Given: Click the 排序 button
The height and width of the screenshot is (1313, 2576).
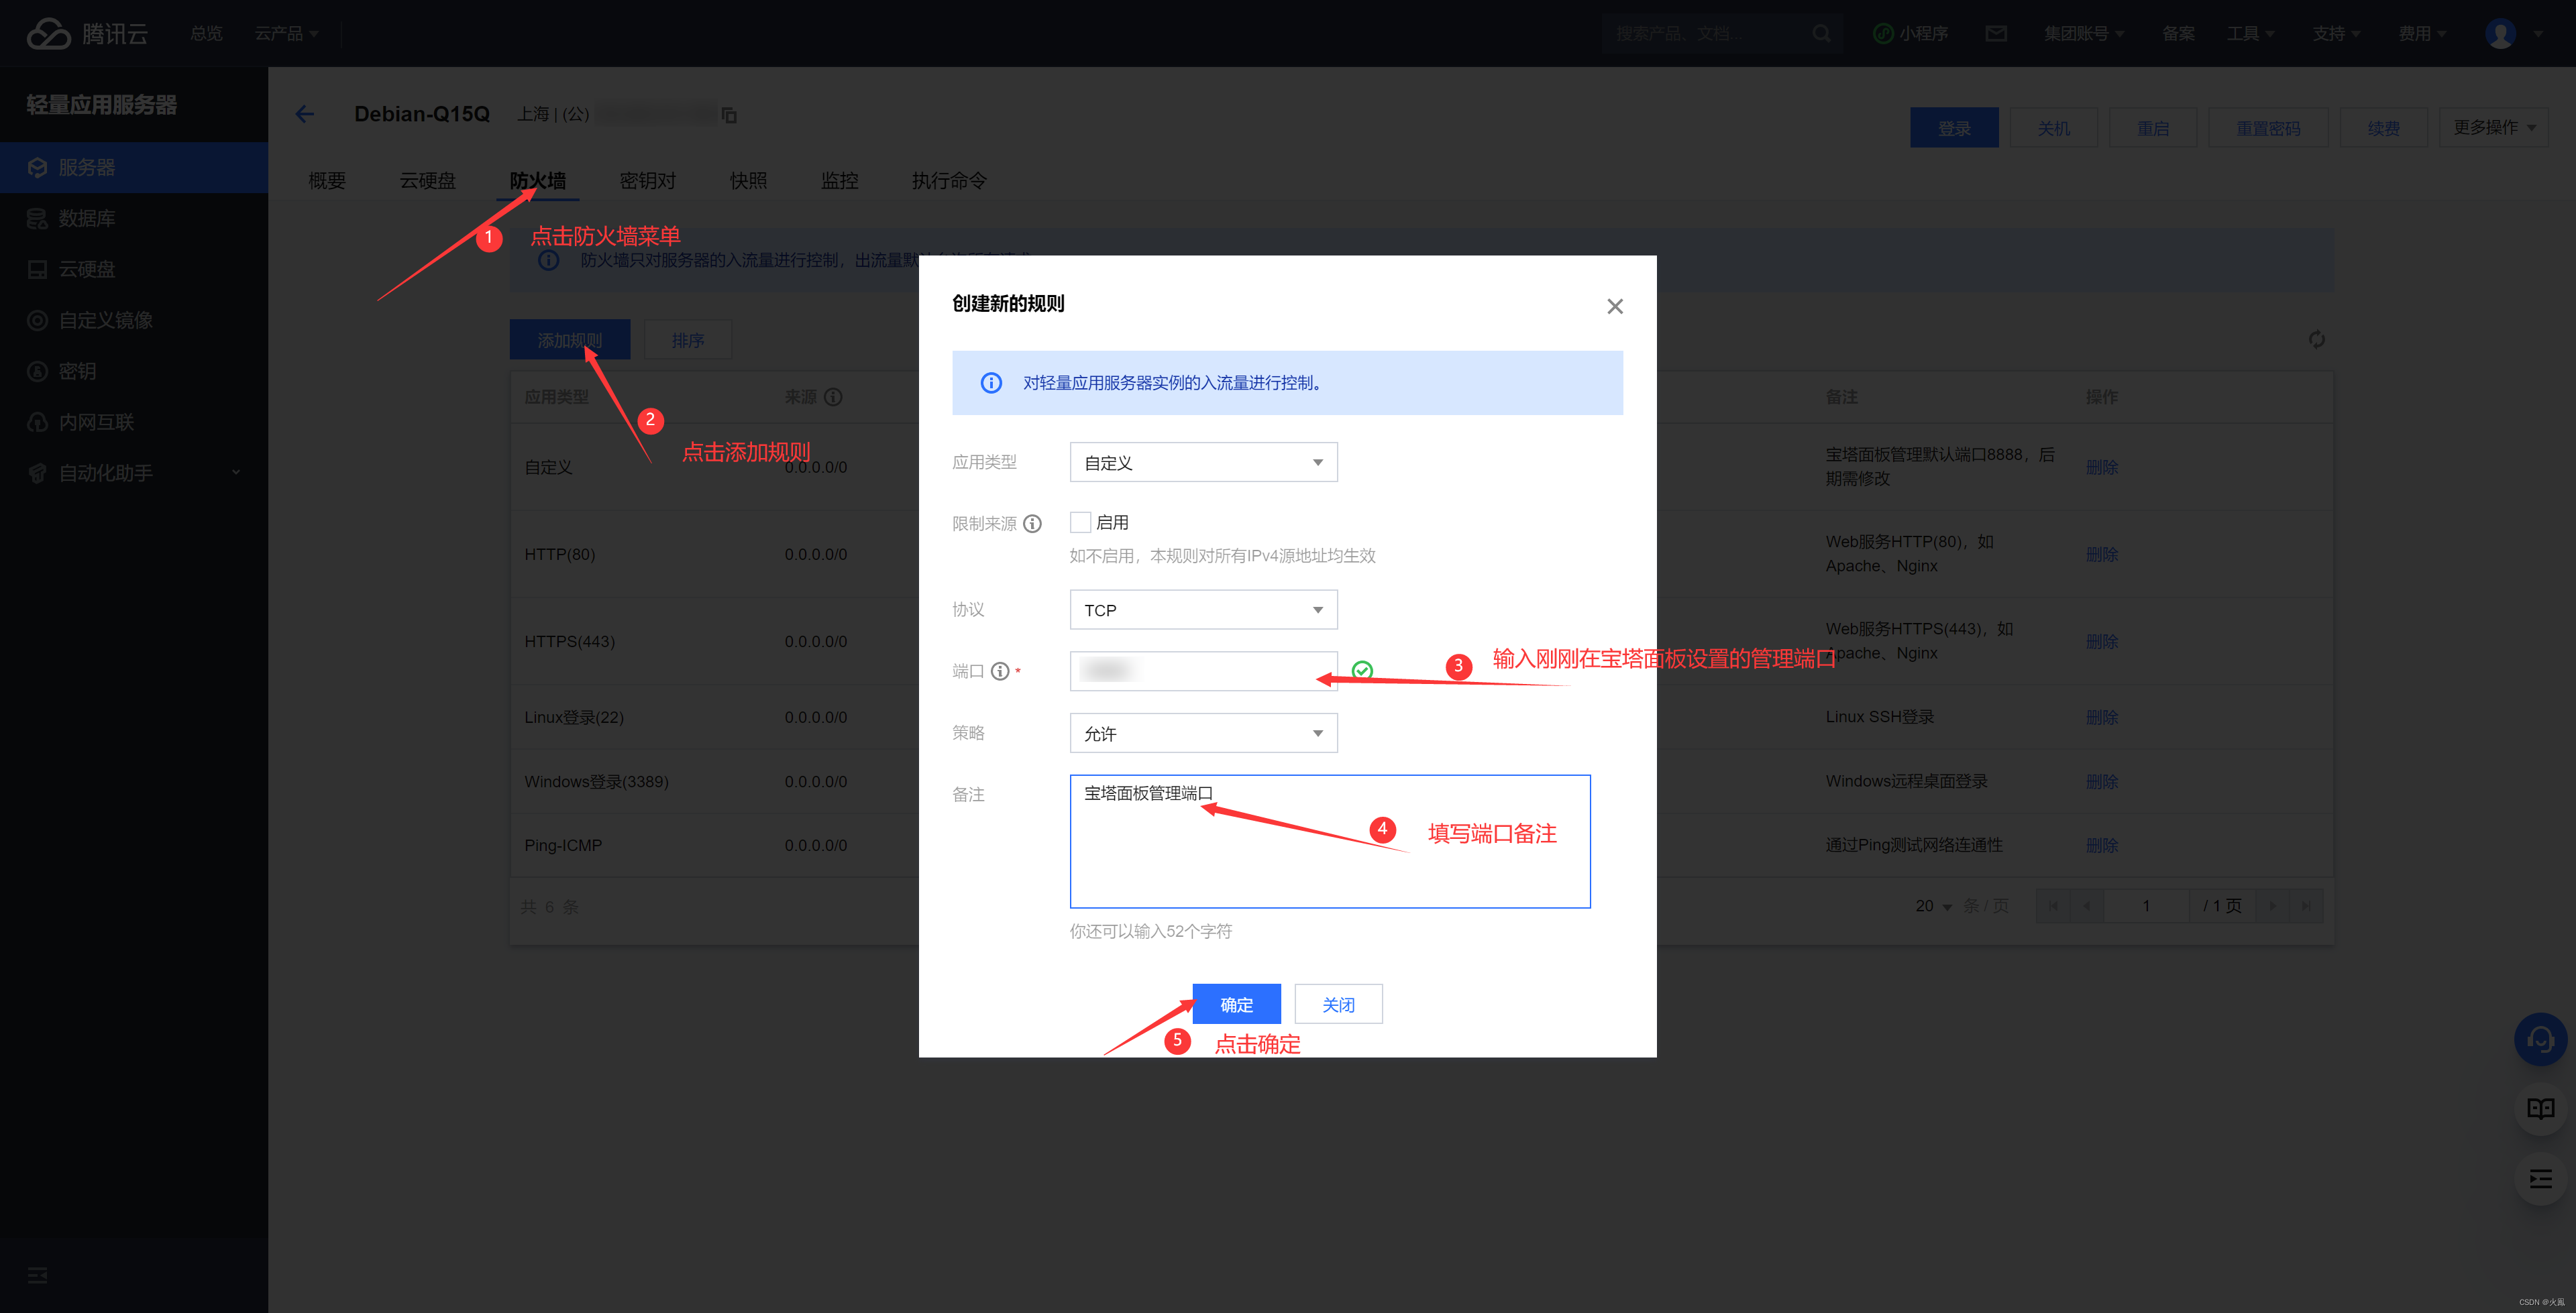Looking at the screenshot, I should [688, 340].
